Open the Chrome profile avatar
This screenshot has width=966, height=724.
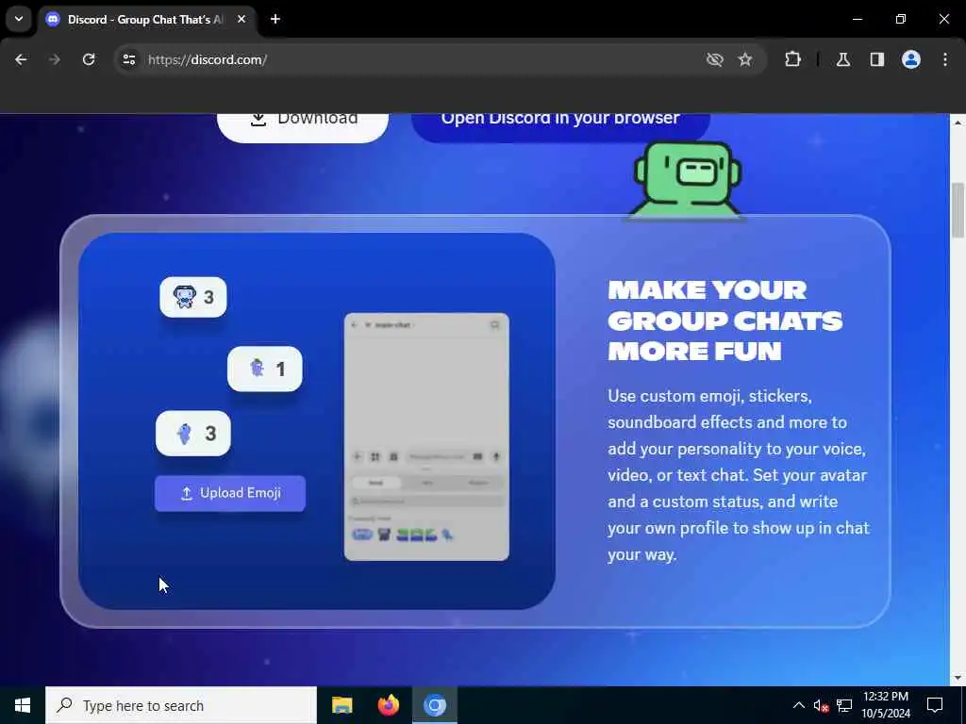pyautogui.click(x=911, y=59)
